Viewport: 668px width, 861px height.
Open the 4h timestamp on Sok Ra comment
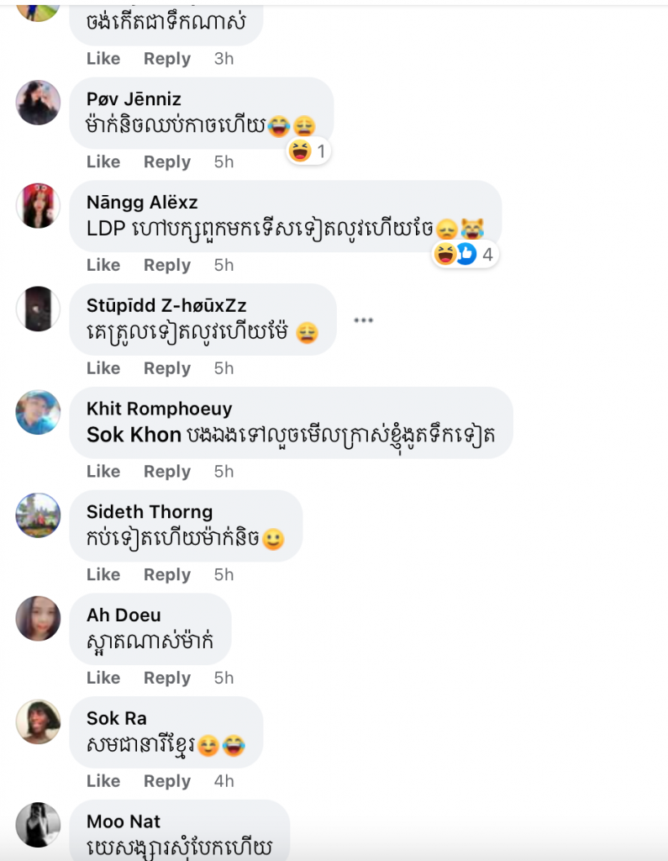pos(224,781)
